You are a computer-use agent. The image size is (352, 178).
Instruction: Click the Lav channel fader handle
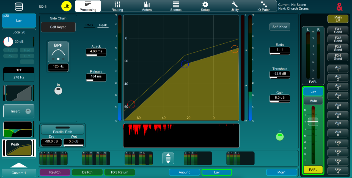click(x=313, y=121)
